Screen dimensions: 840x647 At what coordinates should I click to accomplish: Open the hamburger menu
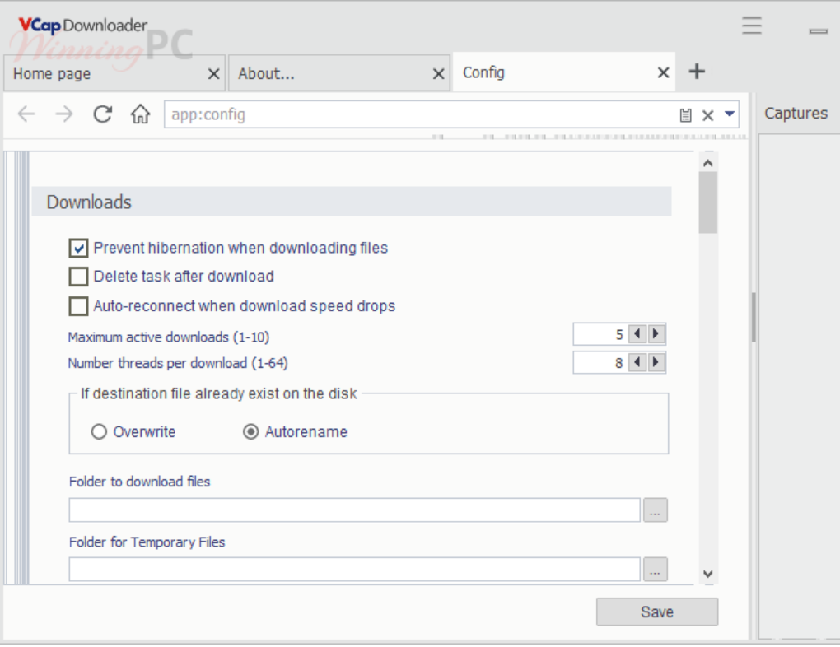(751, 26)
